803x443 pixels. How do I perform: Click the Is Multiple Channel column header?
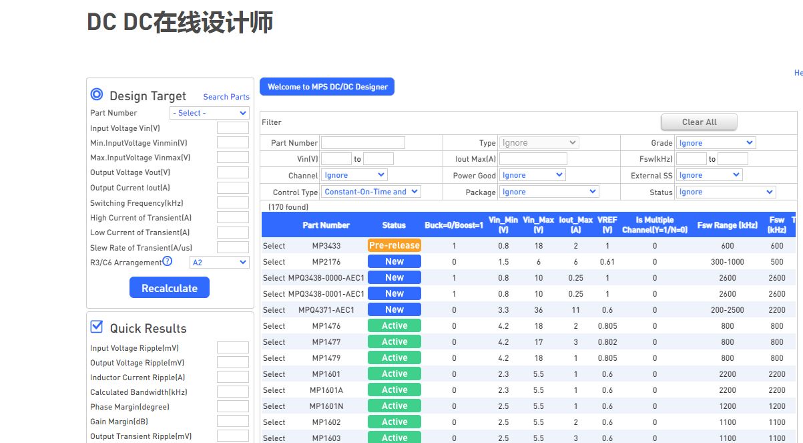[x=655, y=225]
